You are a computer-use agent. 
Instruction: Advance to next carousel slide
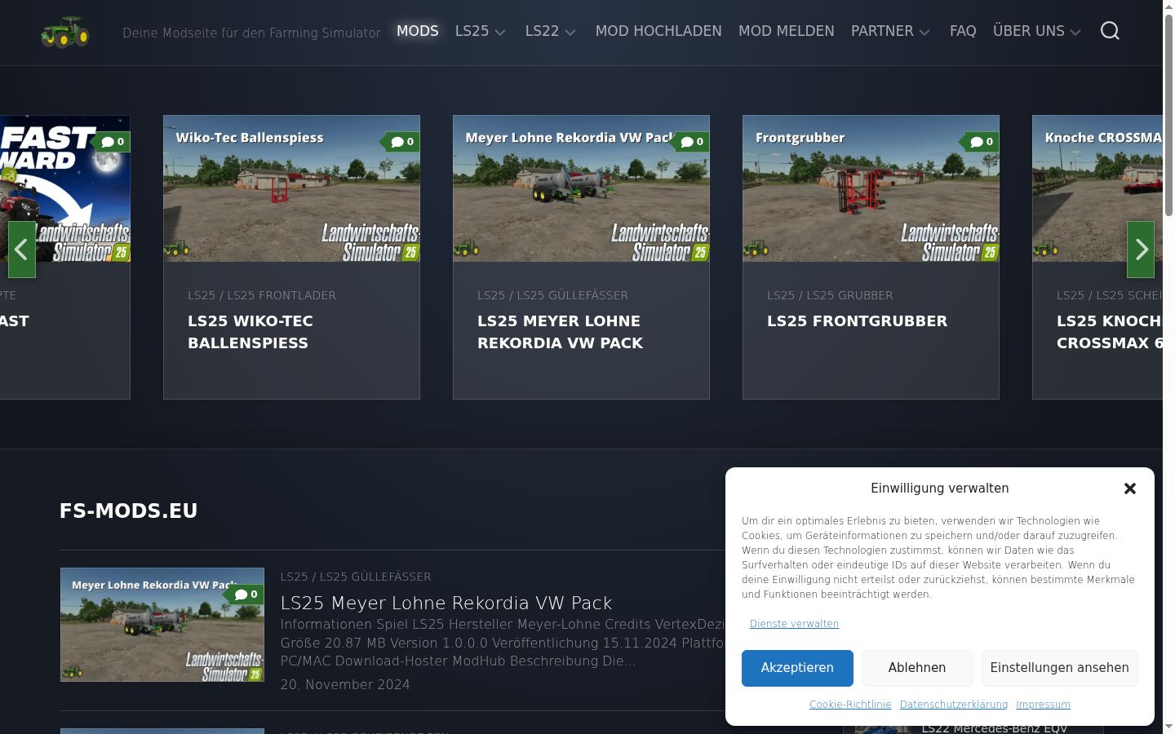(x=1141, y=250)
